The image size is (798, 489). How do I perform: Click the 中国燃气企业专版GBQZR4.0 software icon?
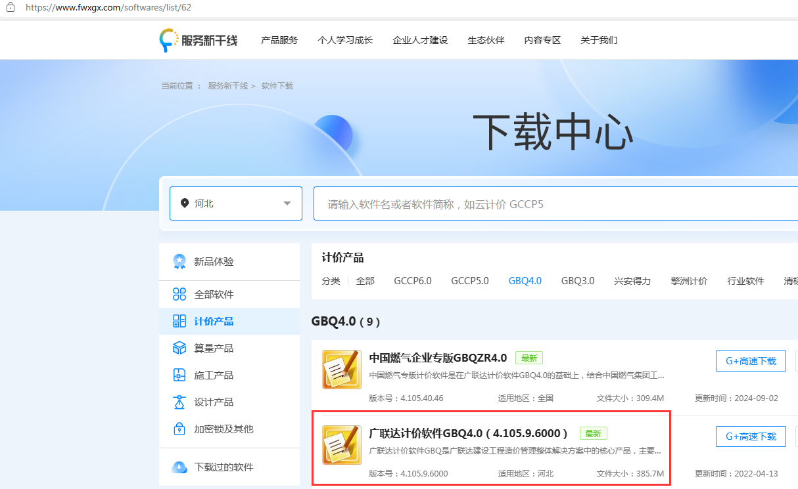pos(342,370)
